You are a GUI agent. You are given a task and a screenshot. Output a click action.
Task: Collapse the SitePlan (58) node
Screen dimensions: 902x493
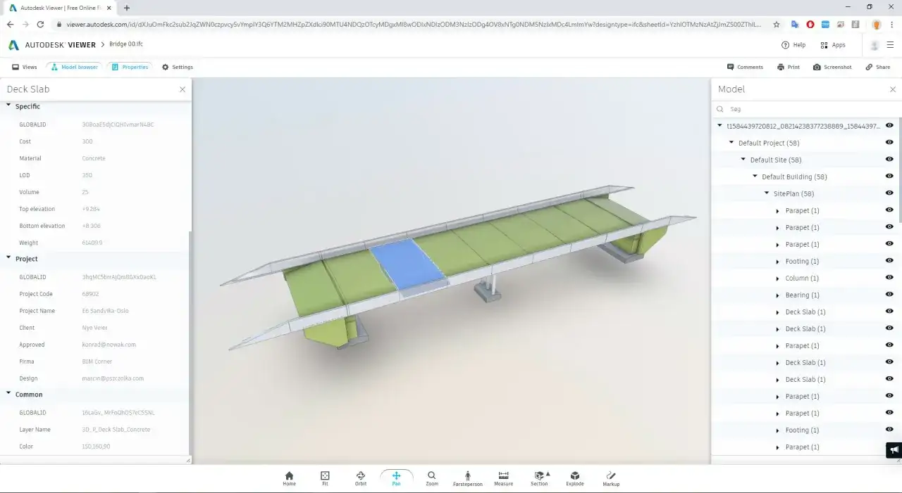coord(767,193)
